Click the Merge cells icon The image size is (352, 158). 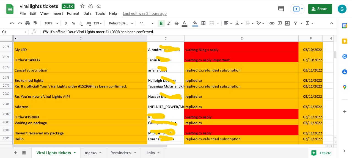212,23
